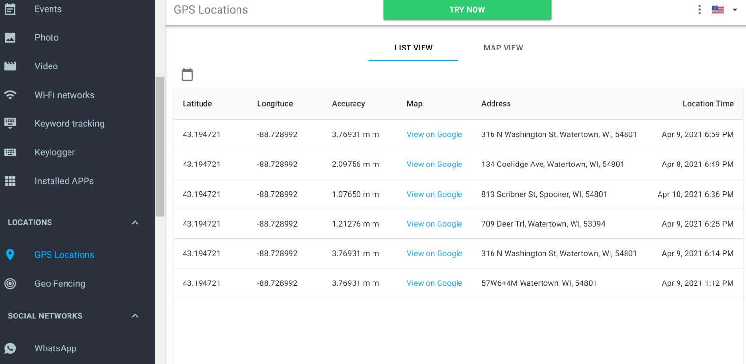Screen dimensions: 746x364
Task: Select the WhatsApp icon in sidebar
Action: [10, 348]
